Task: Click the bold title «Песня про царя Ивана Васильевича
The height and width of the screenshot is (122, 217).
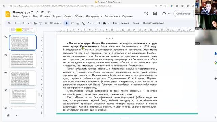Action: click(93, 43)
